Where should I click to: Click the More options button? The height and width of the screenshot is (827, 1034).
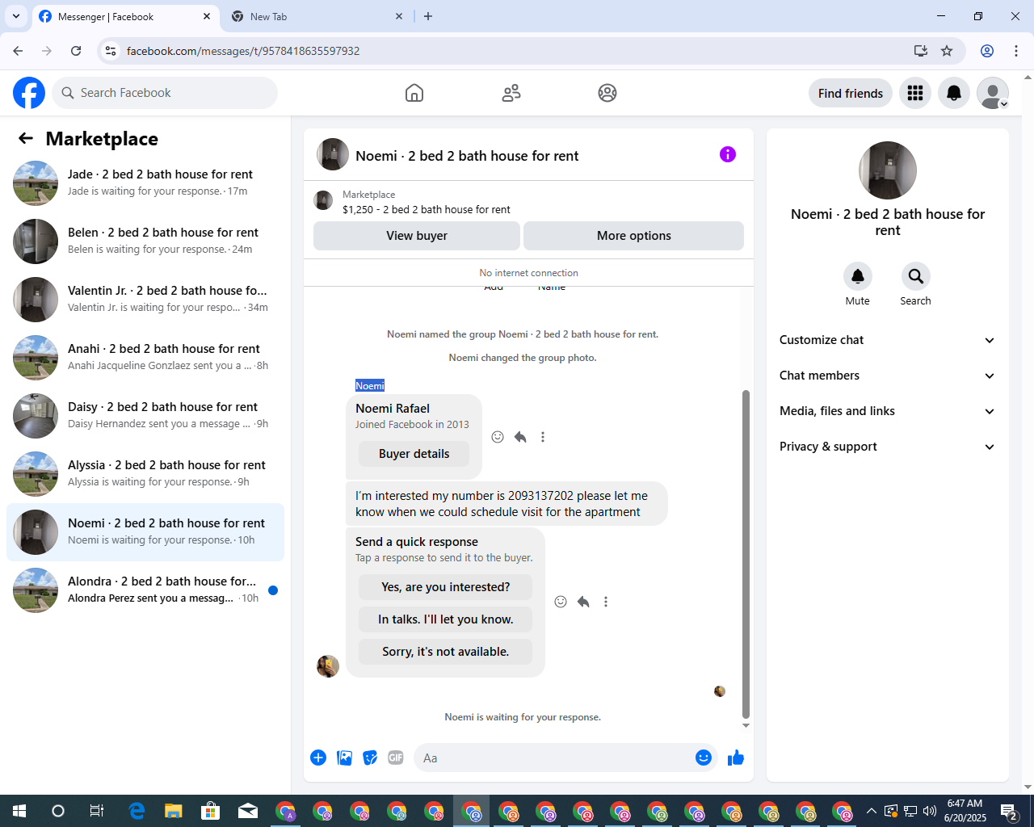tap(634, 236)
